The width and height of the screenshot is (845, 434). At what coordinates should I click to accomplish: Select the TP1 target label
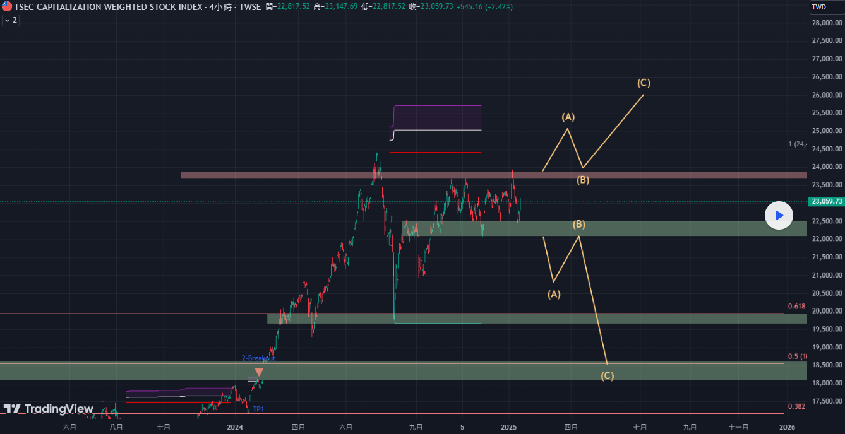(x=258, y=409)
